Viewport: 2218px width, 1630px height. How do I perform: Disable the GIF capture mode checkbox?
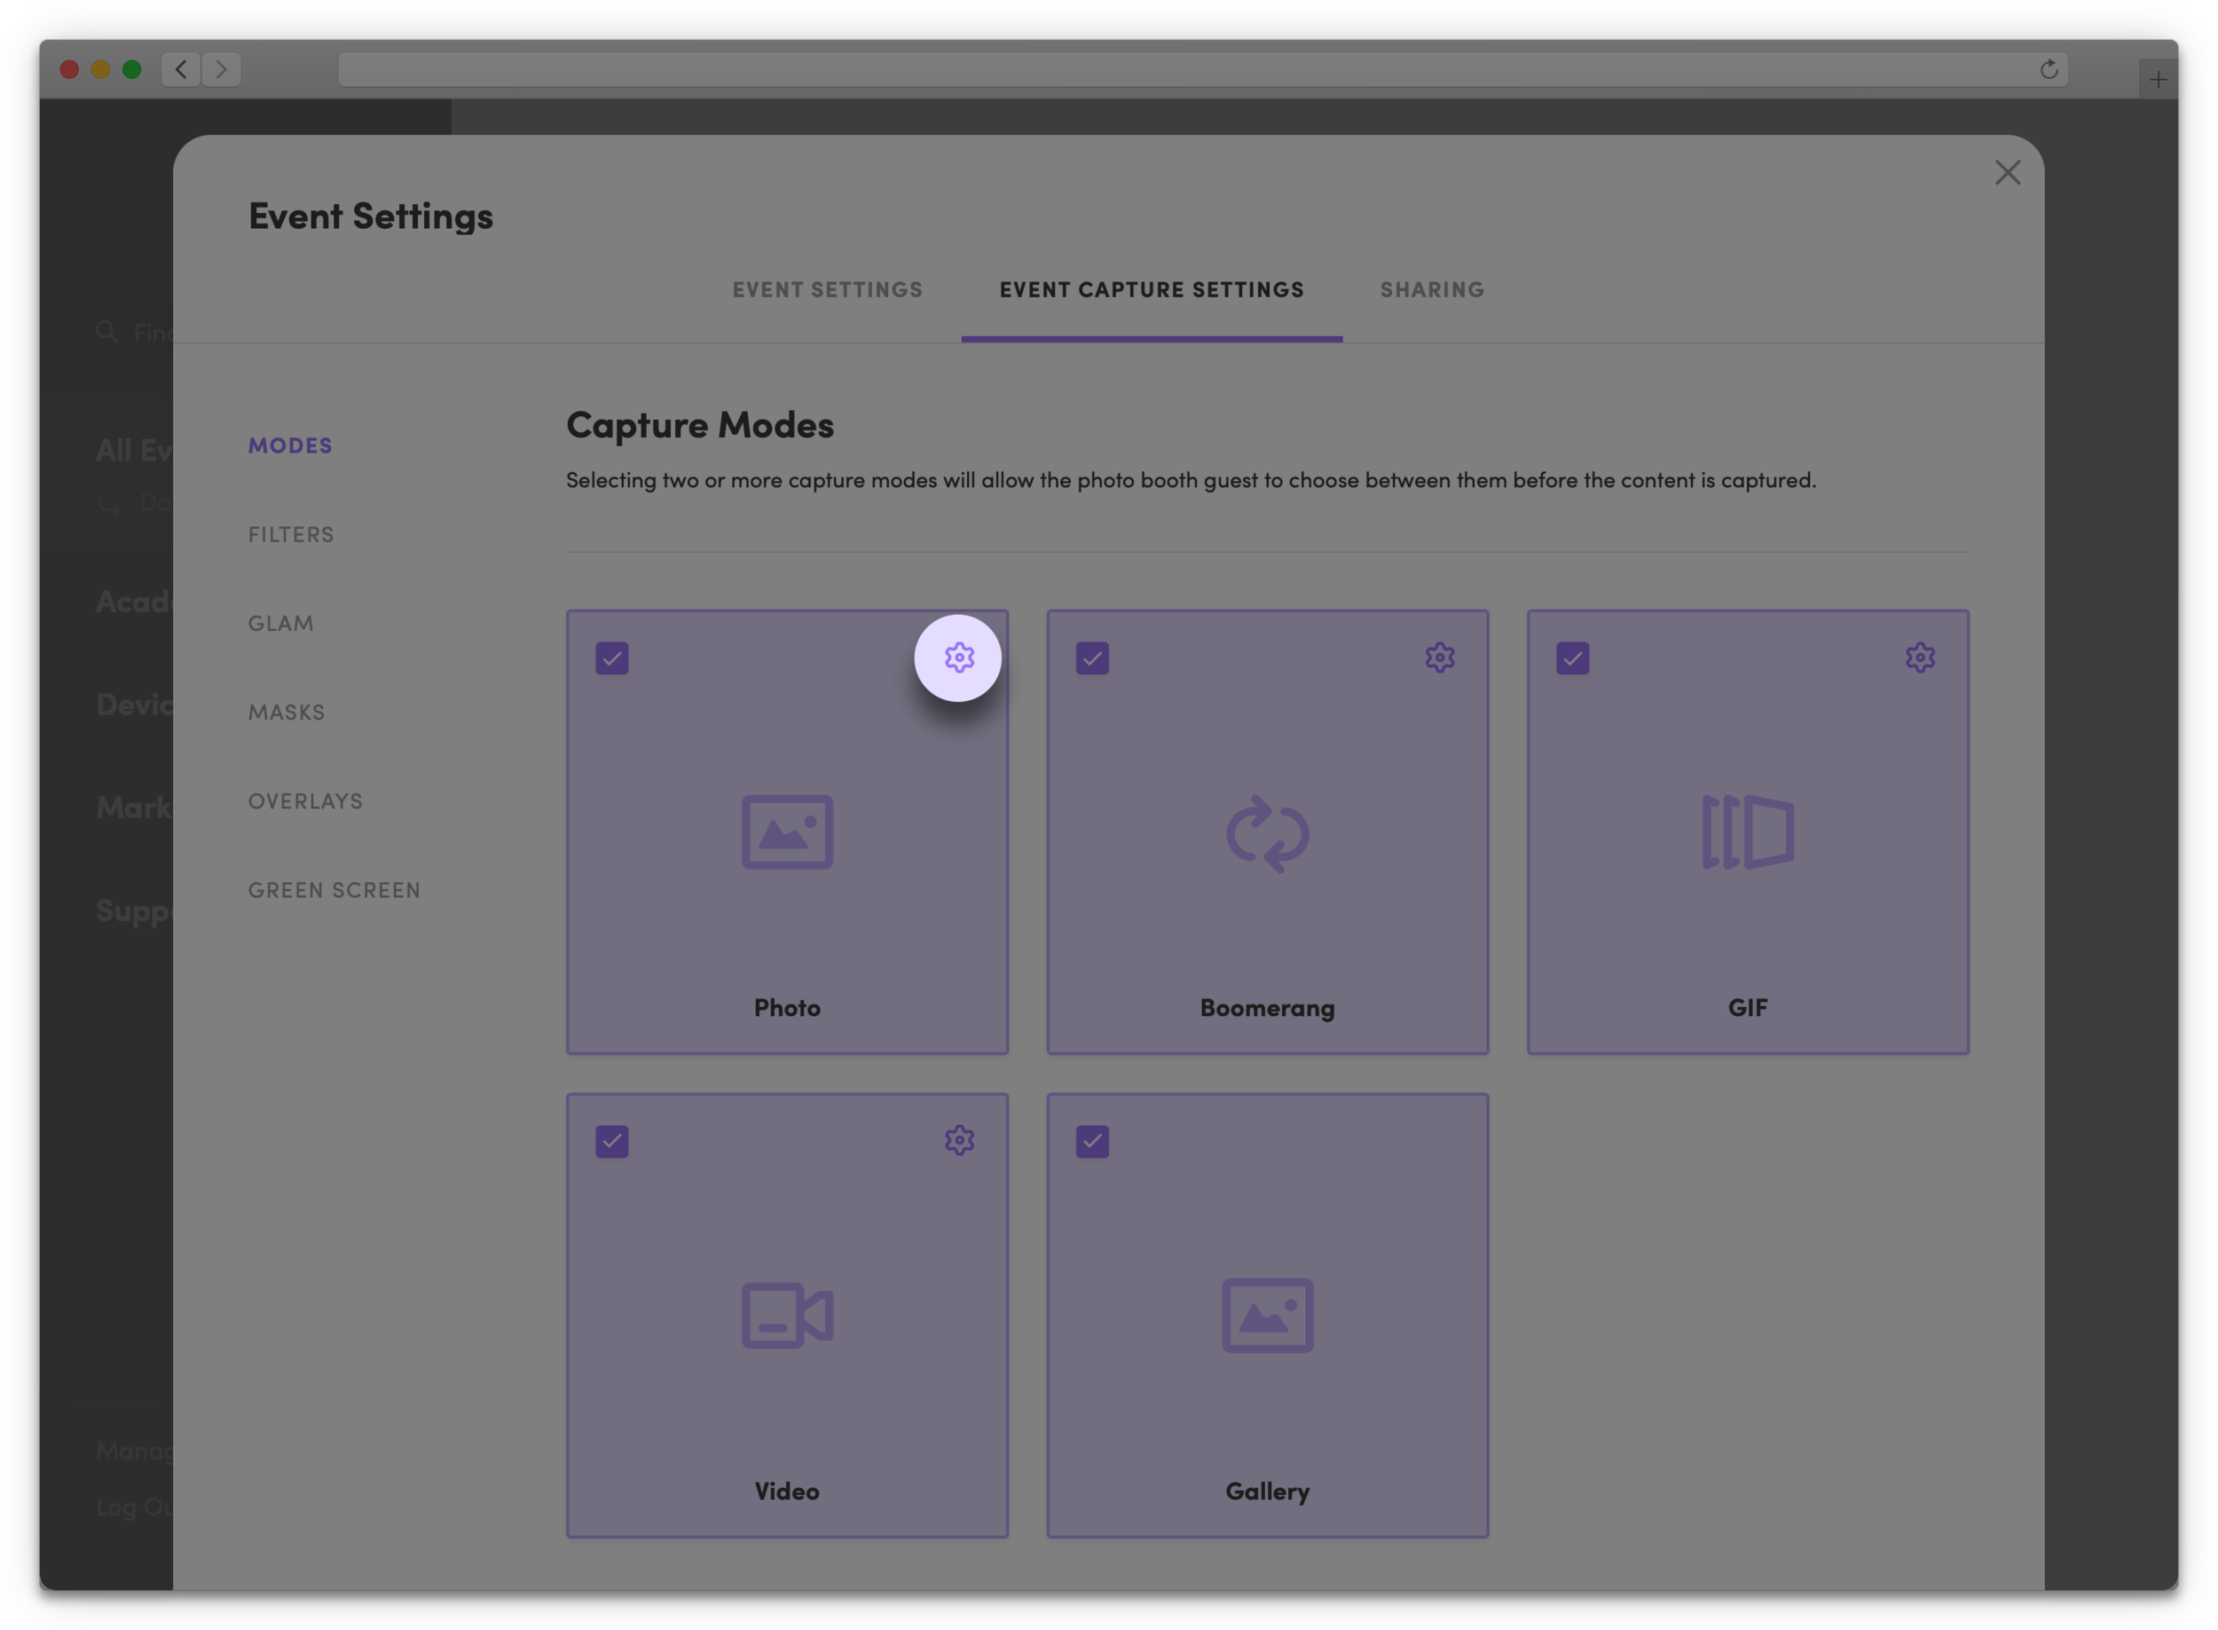1573,658
